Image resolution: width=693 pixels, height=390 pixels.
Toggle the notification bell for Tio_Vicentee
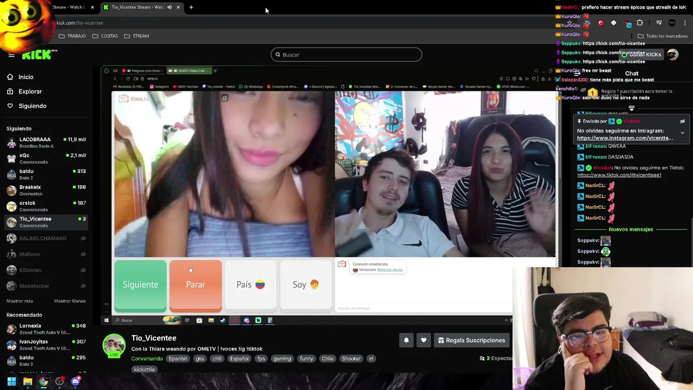[x=406, y=340]
